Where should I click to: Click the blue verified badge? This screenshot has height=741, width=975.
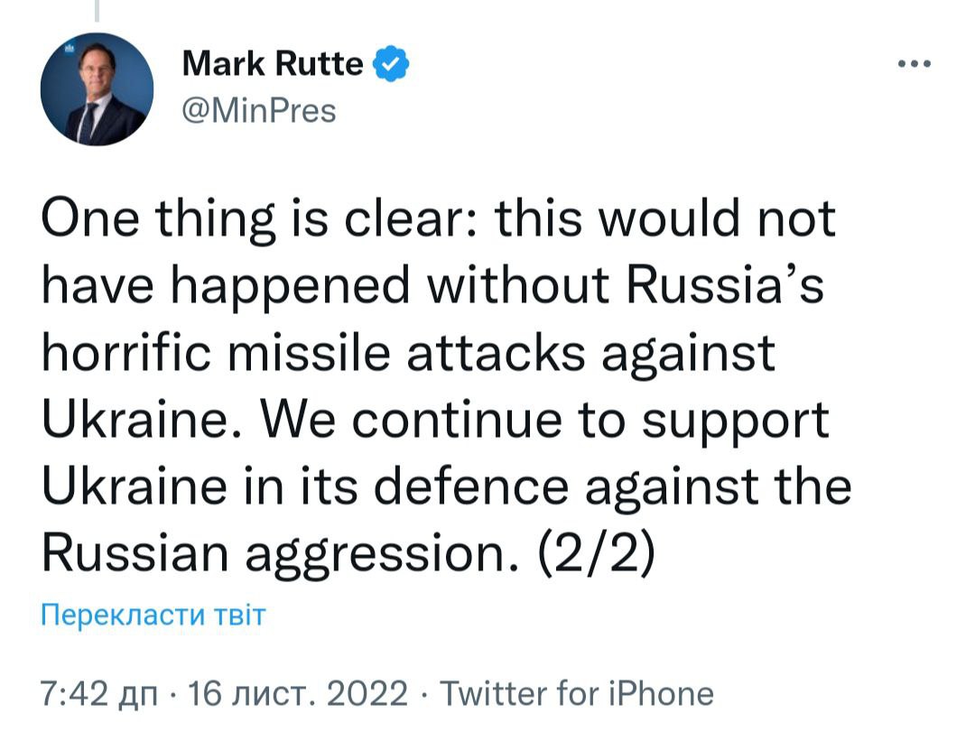tap(390, 64)
